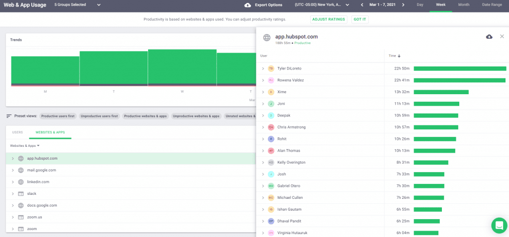Click Tyler DiLoreto's green time bar
The height and width of the screenshot is (237, 509).
point(460,68)
